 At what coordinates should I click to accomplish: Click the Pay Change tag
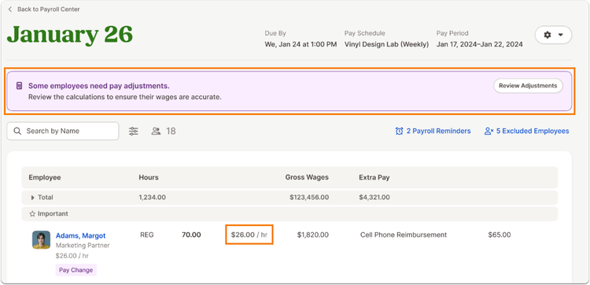76,270
